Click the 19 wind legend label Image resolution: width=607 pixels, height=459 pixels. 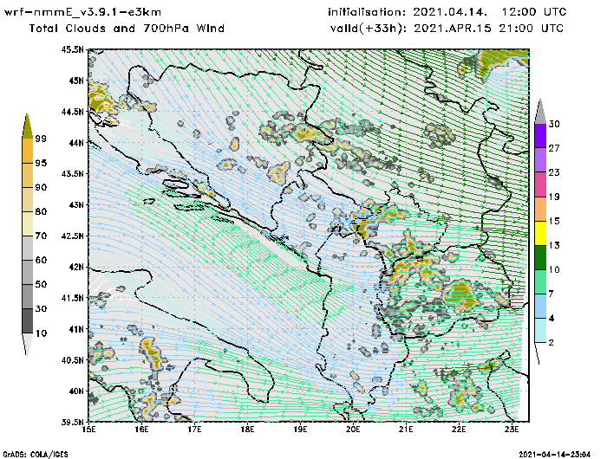[x=554, y=197]
